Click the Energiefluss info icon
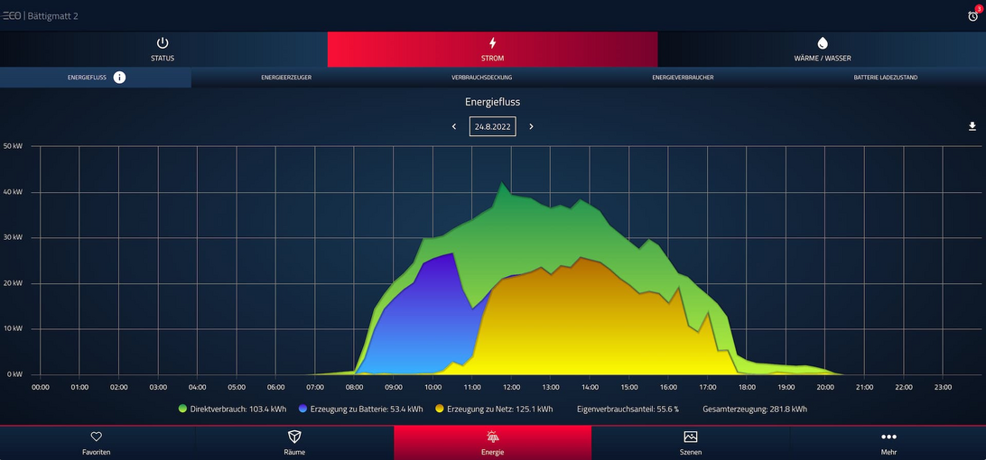 119,78
